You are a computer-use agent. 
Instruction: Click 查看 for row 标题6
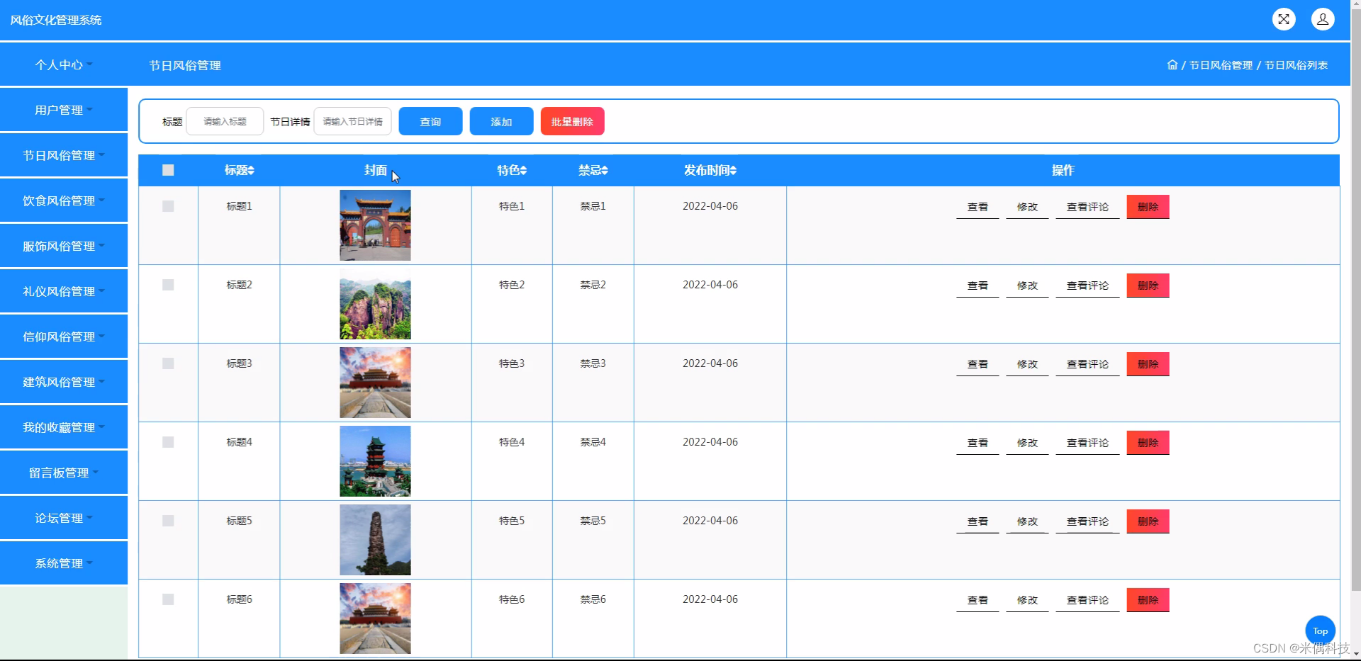point(978,600)
